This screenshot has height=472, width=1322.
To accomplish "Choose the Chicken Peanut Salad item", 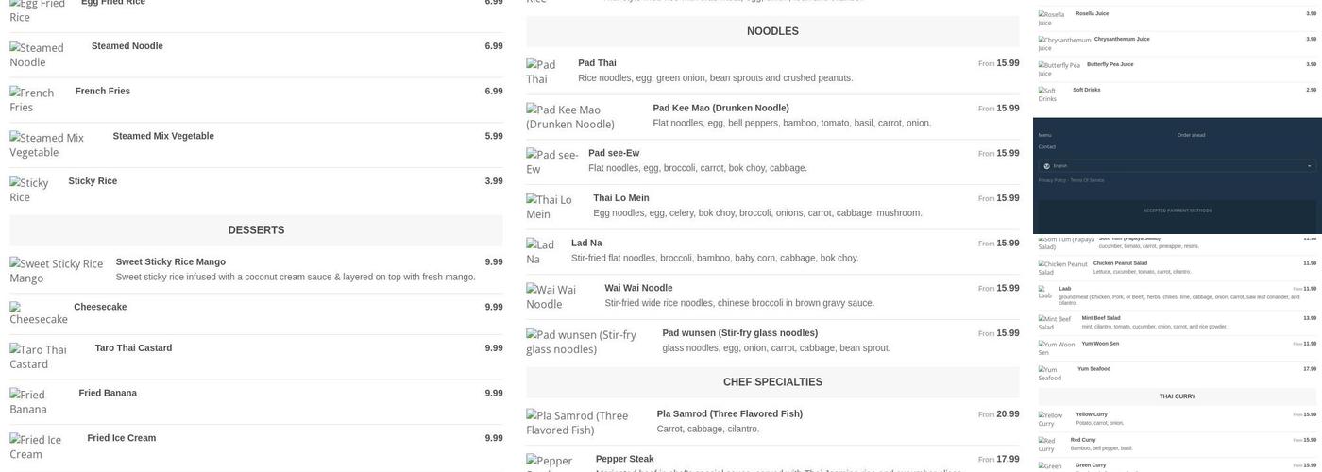I will 1119,263.
